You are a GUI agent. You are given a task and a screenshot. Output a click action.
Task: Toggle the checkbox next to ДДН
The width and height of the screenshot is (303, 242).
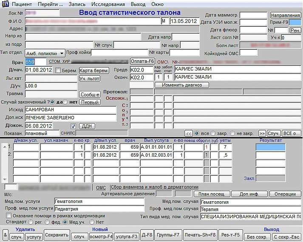[x=73, y=126]
